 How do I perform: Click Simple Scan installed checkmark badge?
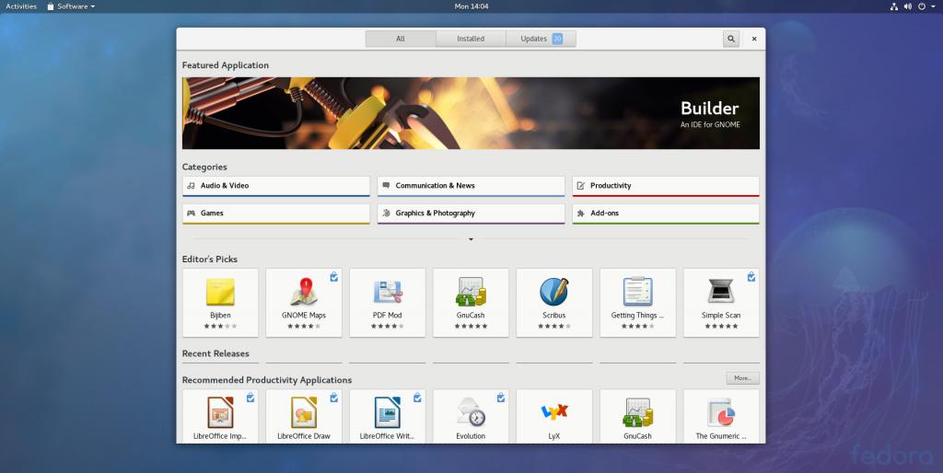pos(751,276)
